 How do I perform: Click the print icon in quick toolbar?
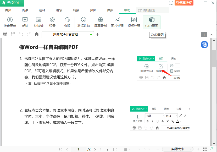(5, 34)
